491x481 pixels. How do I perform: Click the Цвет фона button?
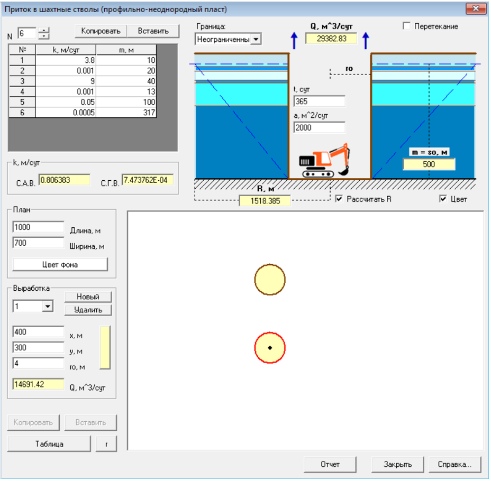click(60, 264)
